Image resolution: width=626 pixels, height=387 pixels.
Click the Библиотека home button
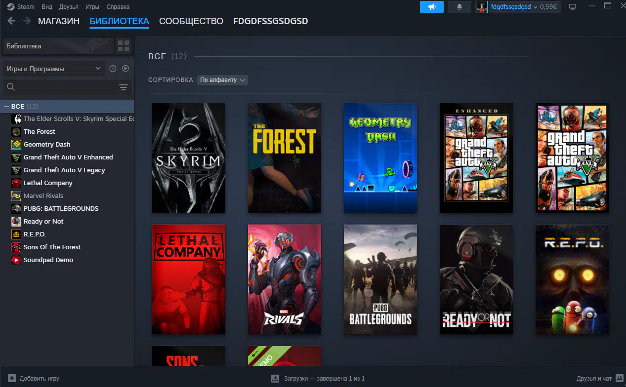[x=58, y=46]
